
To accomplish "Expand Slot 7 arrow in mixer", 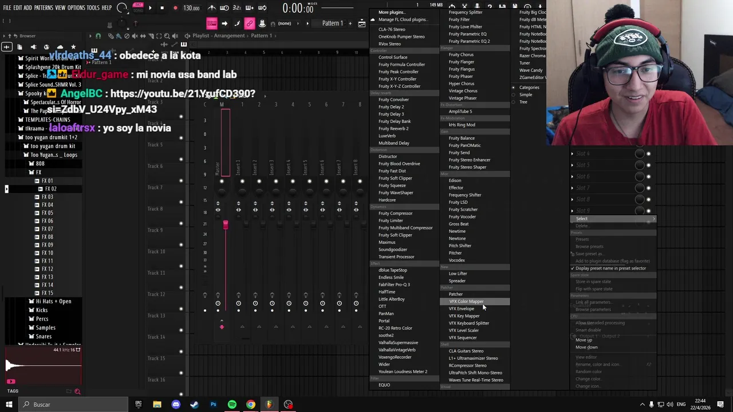I will click(x=572, y=188).
